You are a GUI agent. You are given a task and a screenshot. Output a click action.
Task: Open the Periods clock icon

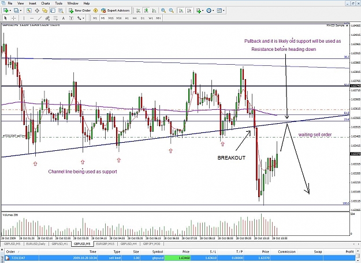[209, 10]
